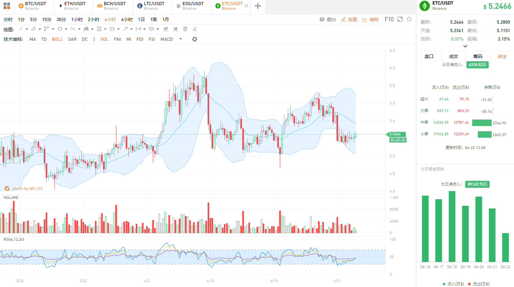Screen dimensions: 514x287
Task: Expand the parallel channel tool dropdown arrow
Action: [x=40, y=29]
